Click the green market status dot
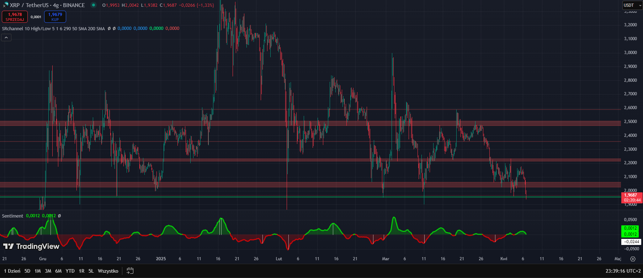643x278 pixels. pos(93,5)
